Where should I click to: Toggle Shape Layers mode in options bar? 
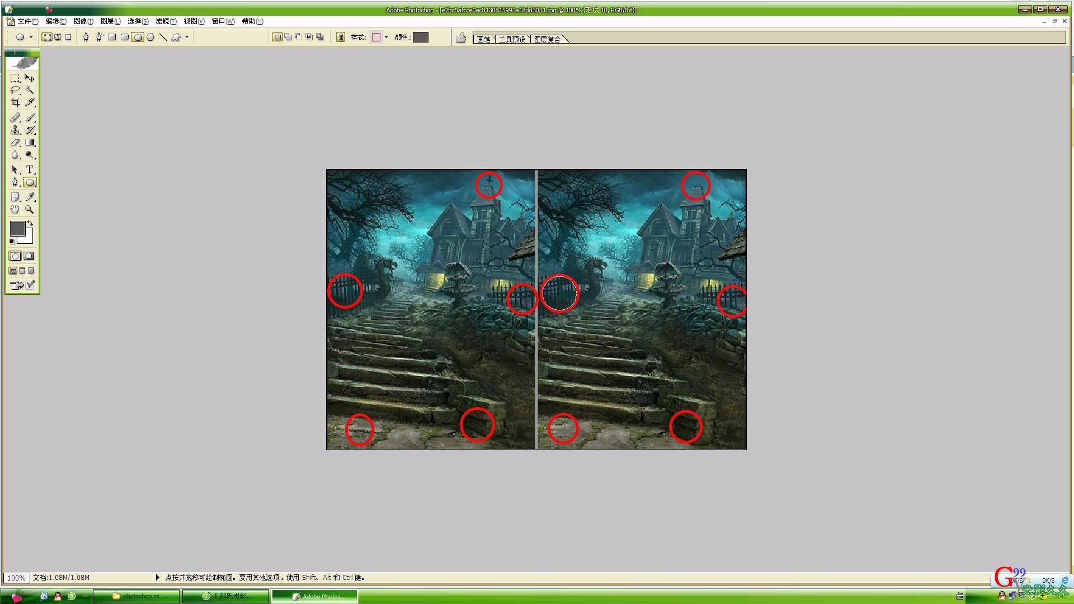48,37
